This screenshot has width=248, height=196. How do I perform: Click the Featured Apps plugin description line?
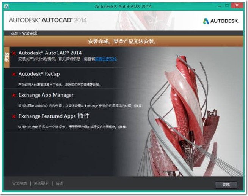72,127
